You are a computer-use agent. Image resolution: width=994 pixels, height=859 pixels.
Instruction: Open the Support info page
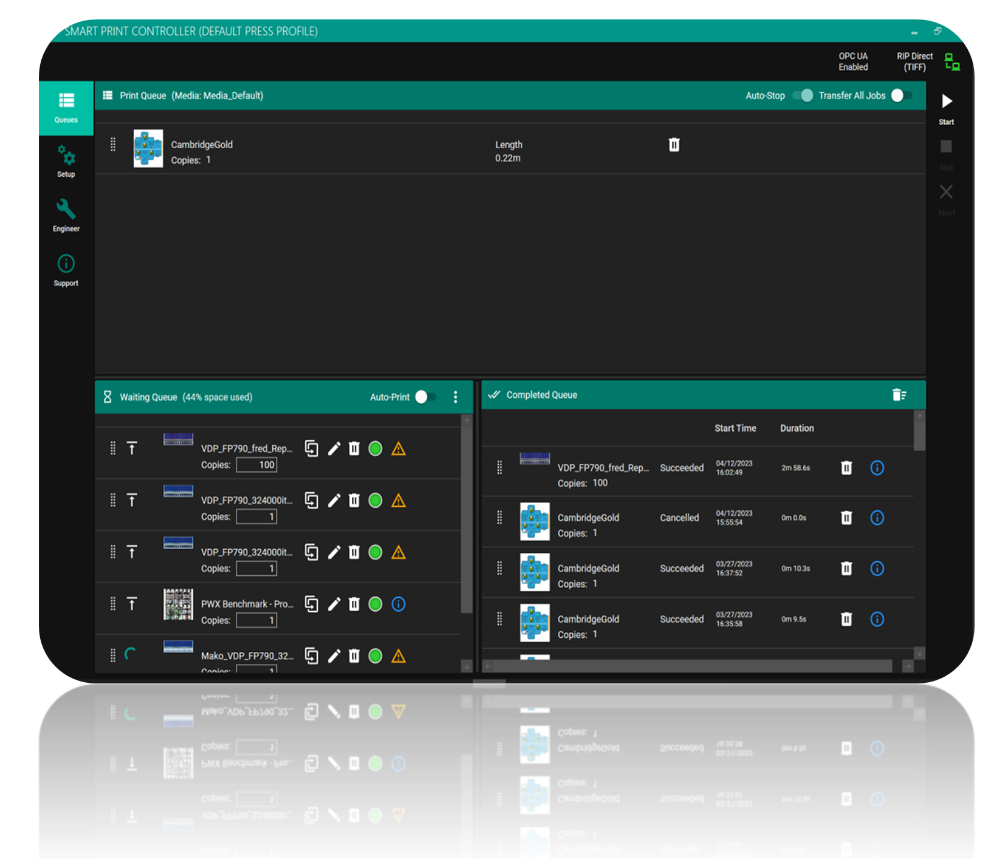66,270
